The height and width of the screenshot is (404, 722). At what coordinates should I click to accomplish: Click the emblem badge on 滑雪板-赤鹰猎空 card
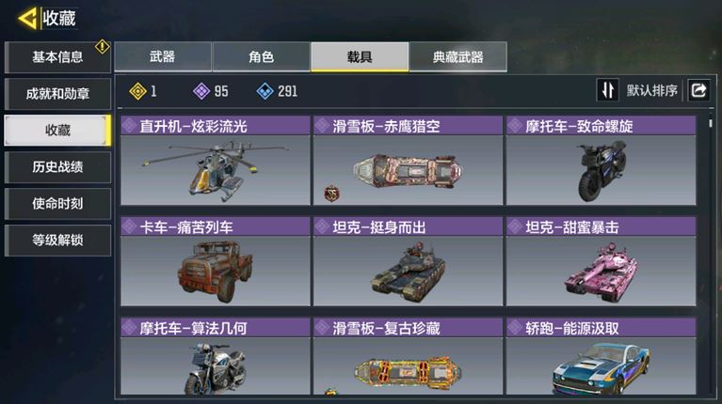(332, 194)
